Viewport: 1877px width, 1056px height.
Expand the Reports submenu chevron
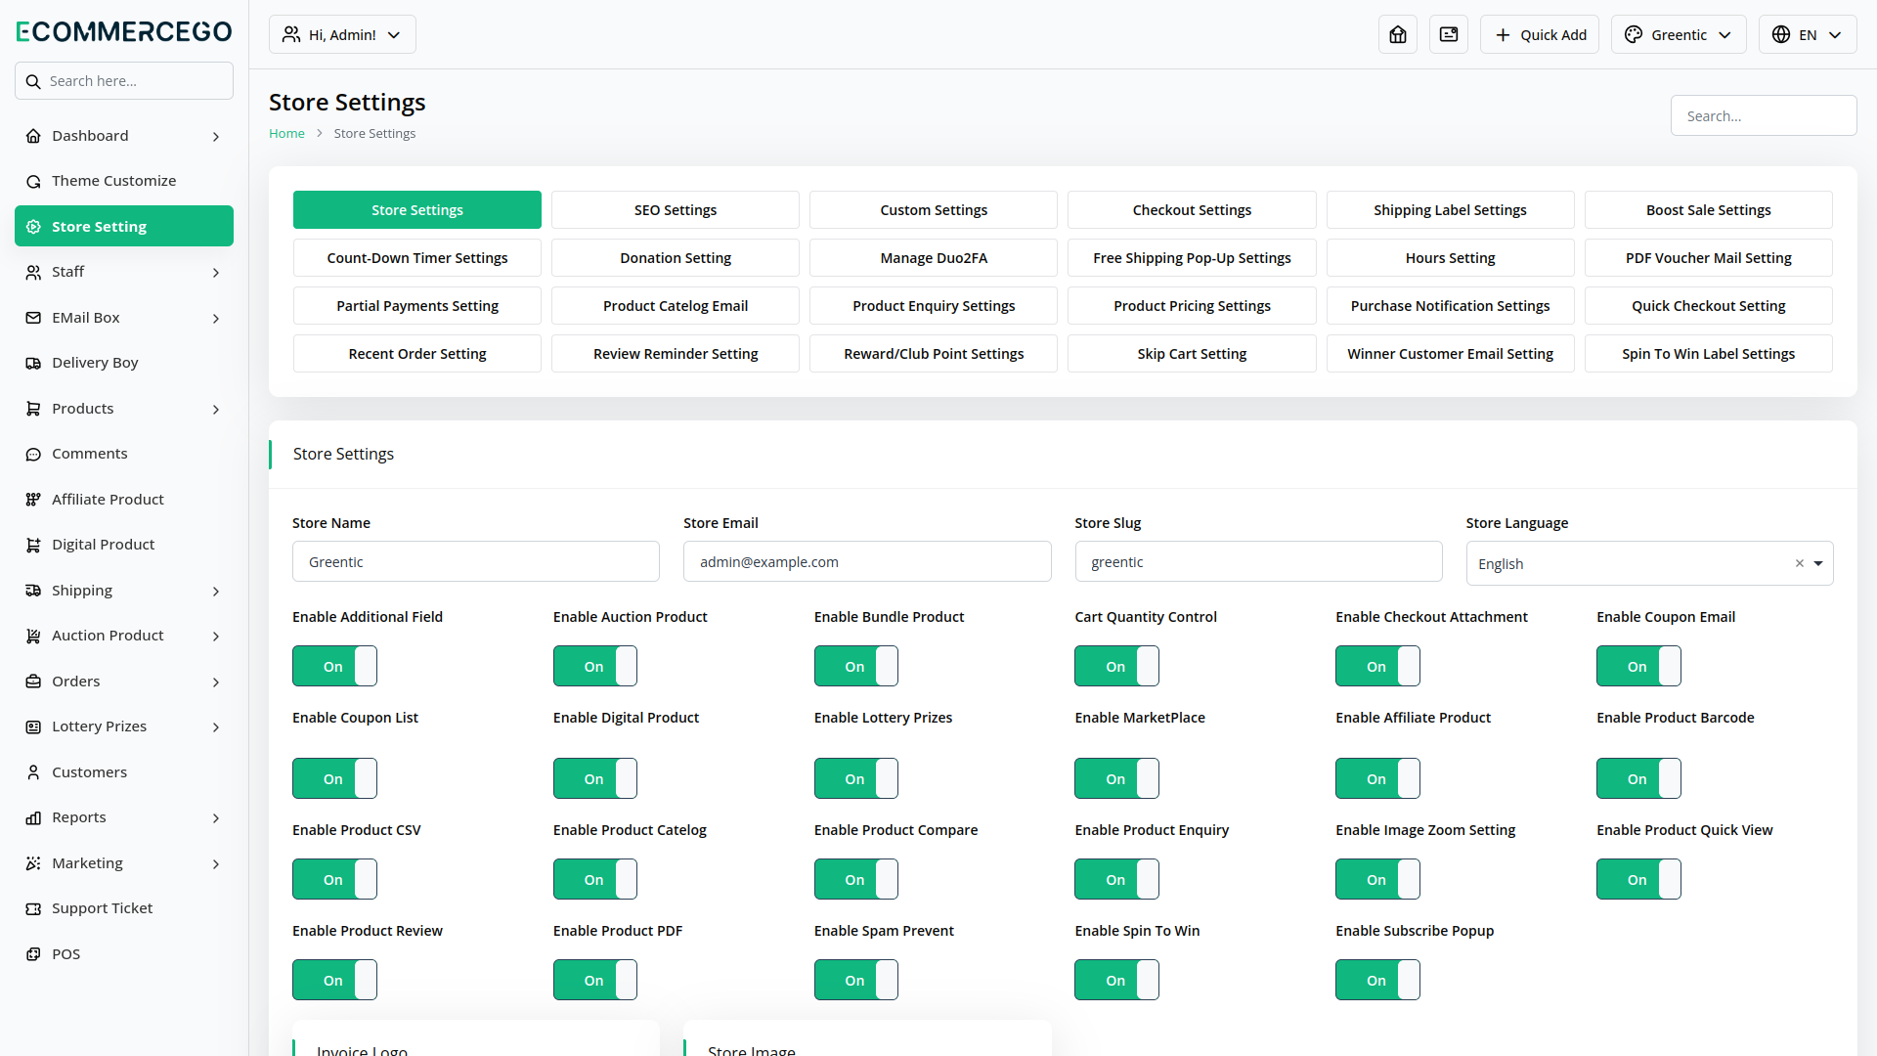click(x=216, y=818)
